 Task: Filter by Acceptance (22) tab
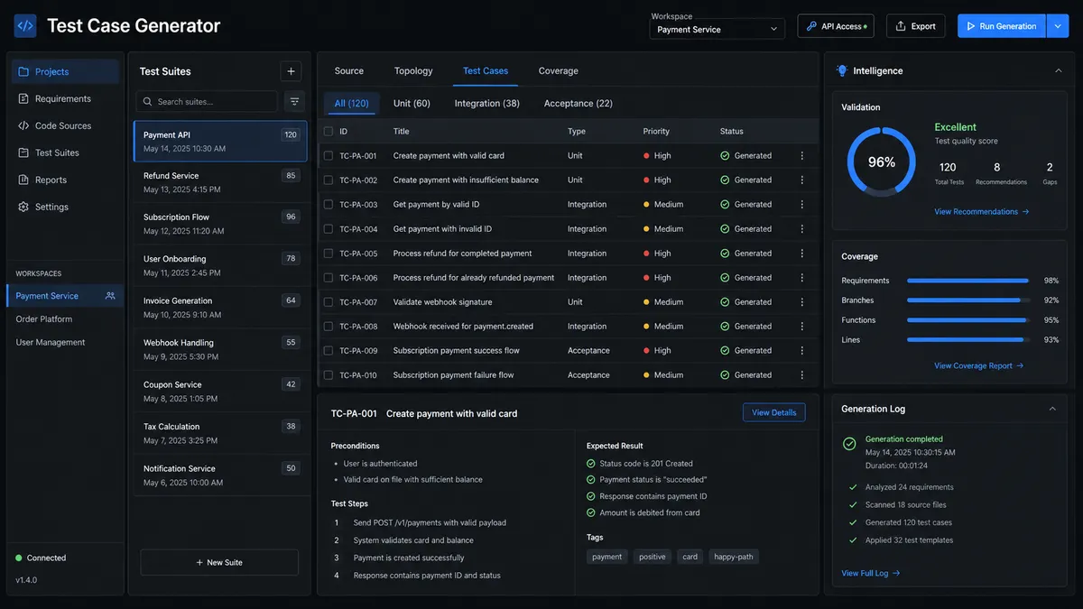[579, 104]
